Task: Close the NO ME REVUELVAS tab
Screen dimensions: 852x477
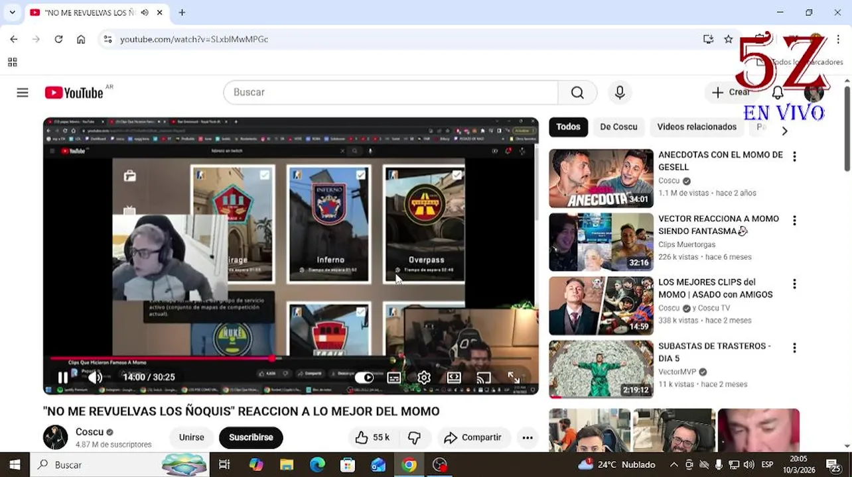Action: [x=160, y=13]
